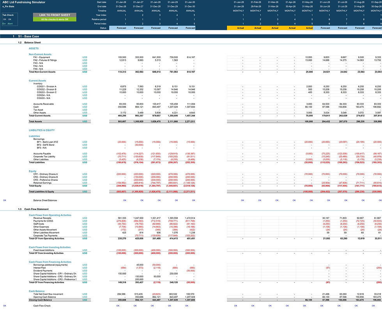Select the ABC Ltd Fundraising Simulator title
Image resolution: width=382 pixels, height=310 pixels.
[24, 2]
